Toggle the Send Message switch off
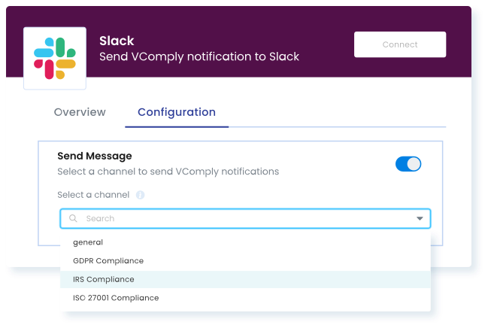488x328 pixels. [408, 164]
